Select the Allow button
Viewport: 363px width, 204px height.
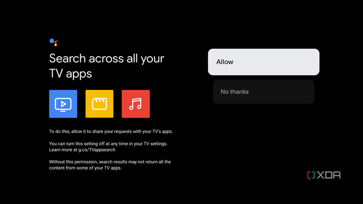click(x=264, y=62)
